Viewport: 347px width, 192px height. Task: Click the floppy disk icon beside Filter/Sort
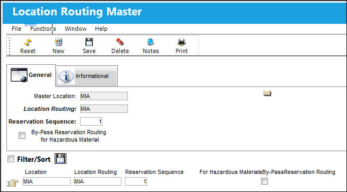point(60,159)
